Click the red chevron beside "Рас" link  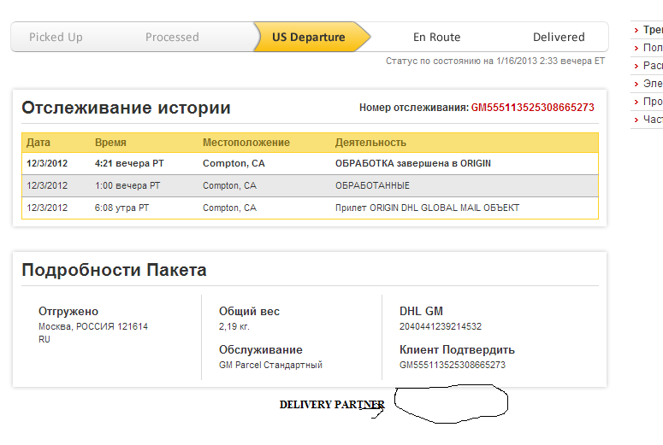pos(636,66)
